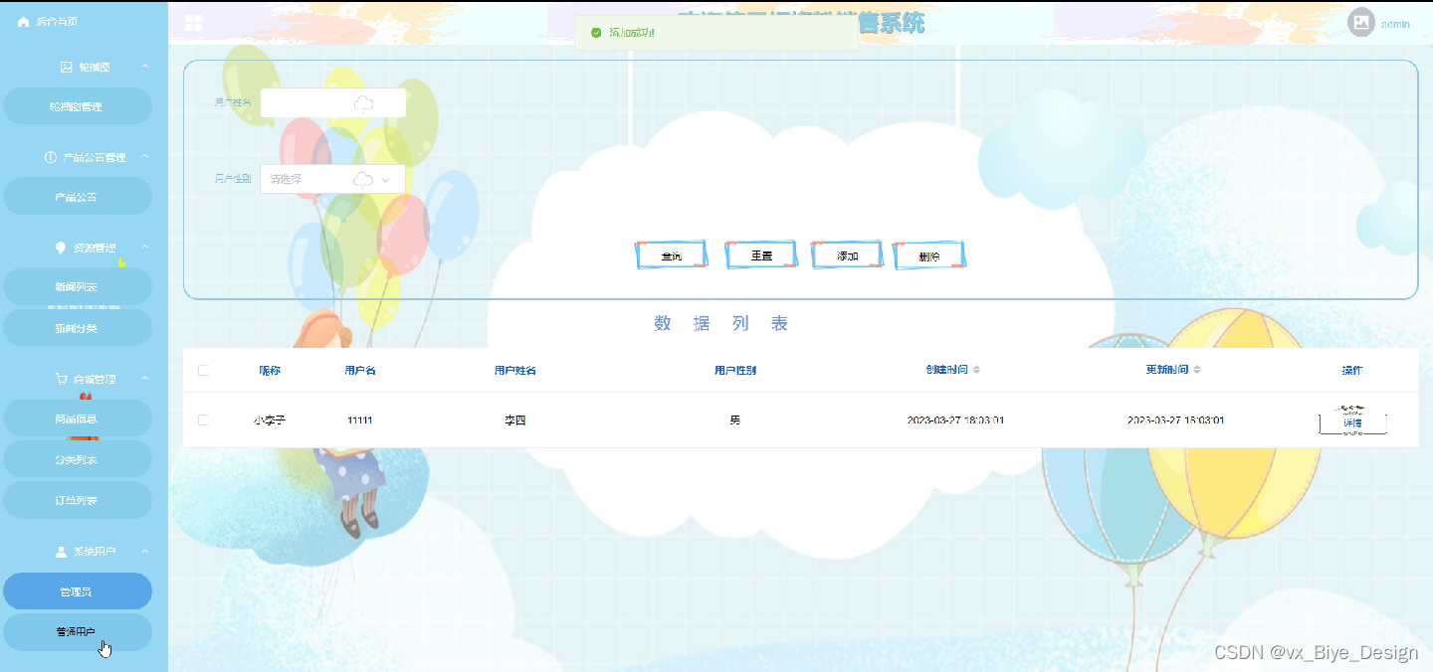Collapse the 轮播图 group chevron
This screenshot has width=1433, height=672.
(x=145, y=67)
